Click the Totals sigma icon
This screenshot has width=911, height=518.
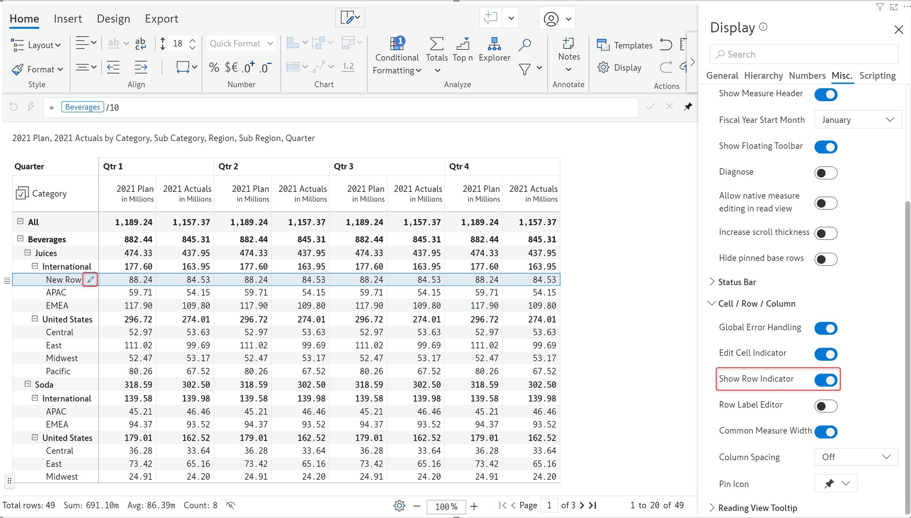tap(437, 44)
